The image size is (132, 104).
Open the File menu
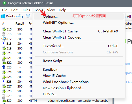[x=5, y=10]
